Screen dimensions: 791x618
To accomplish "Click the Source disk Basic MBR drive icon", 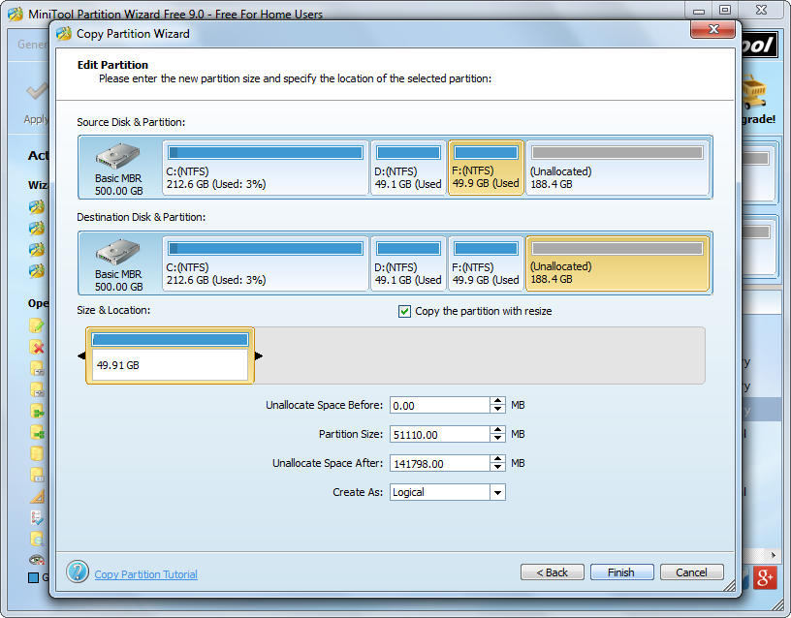I will 118,156.
